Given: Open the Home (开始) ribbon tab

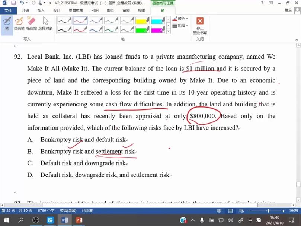Looking at the screenshot, I should (x=25, y=10).
